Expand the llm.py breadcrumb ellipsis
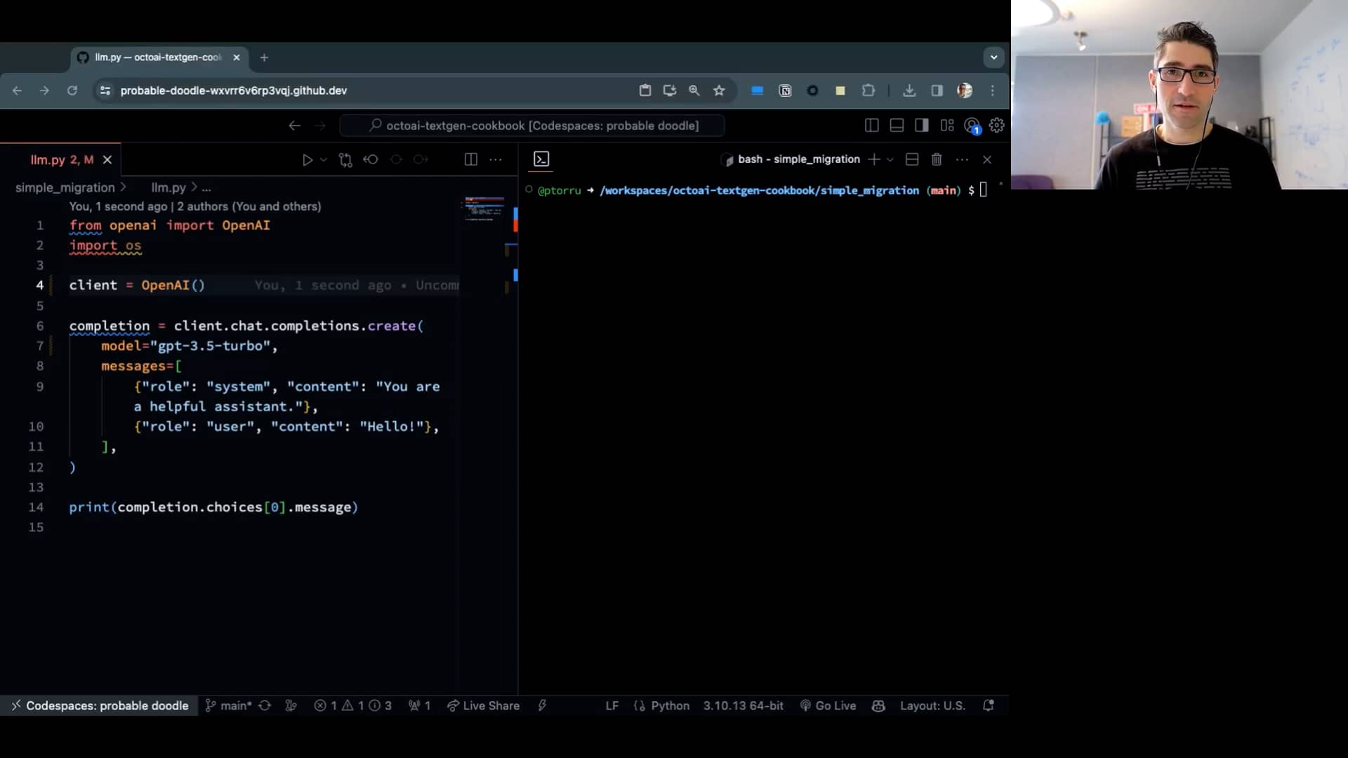 206,187
